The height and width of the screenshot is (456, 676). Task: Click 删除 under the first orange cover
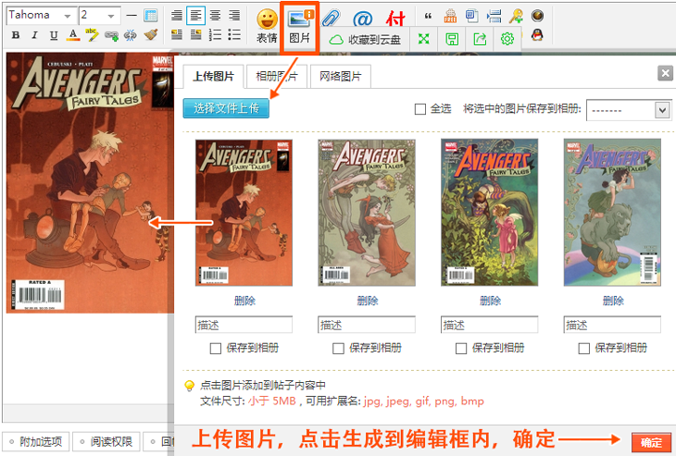pos(244,301)
